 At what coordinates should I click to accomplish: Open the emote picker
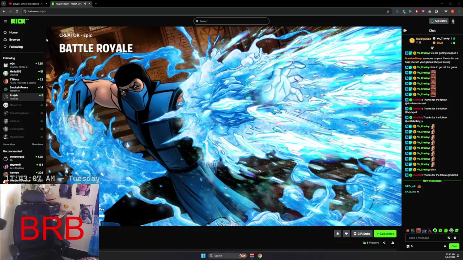click(x=455, y=238)
